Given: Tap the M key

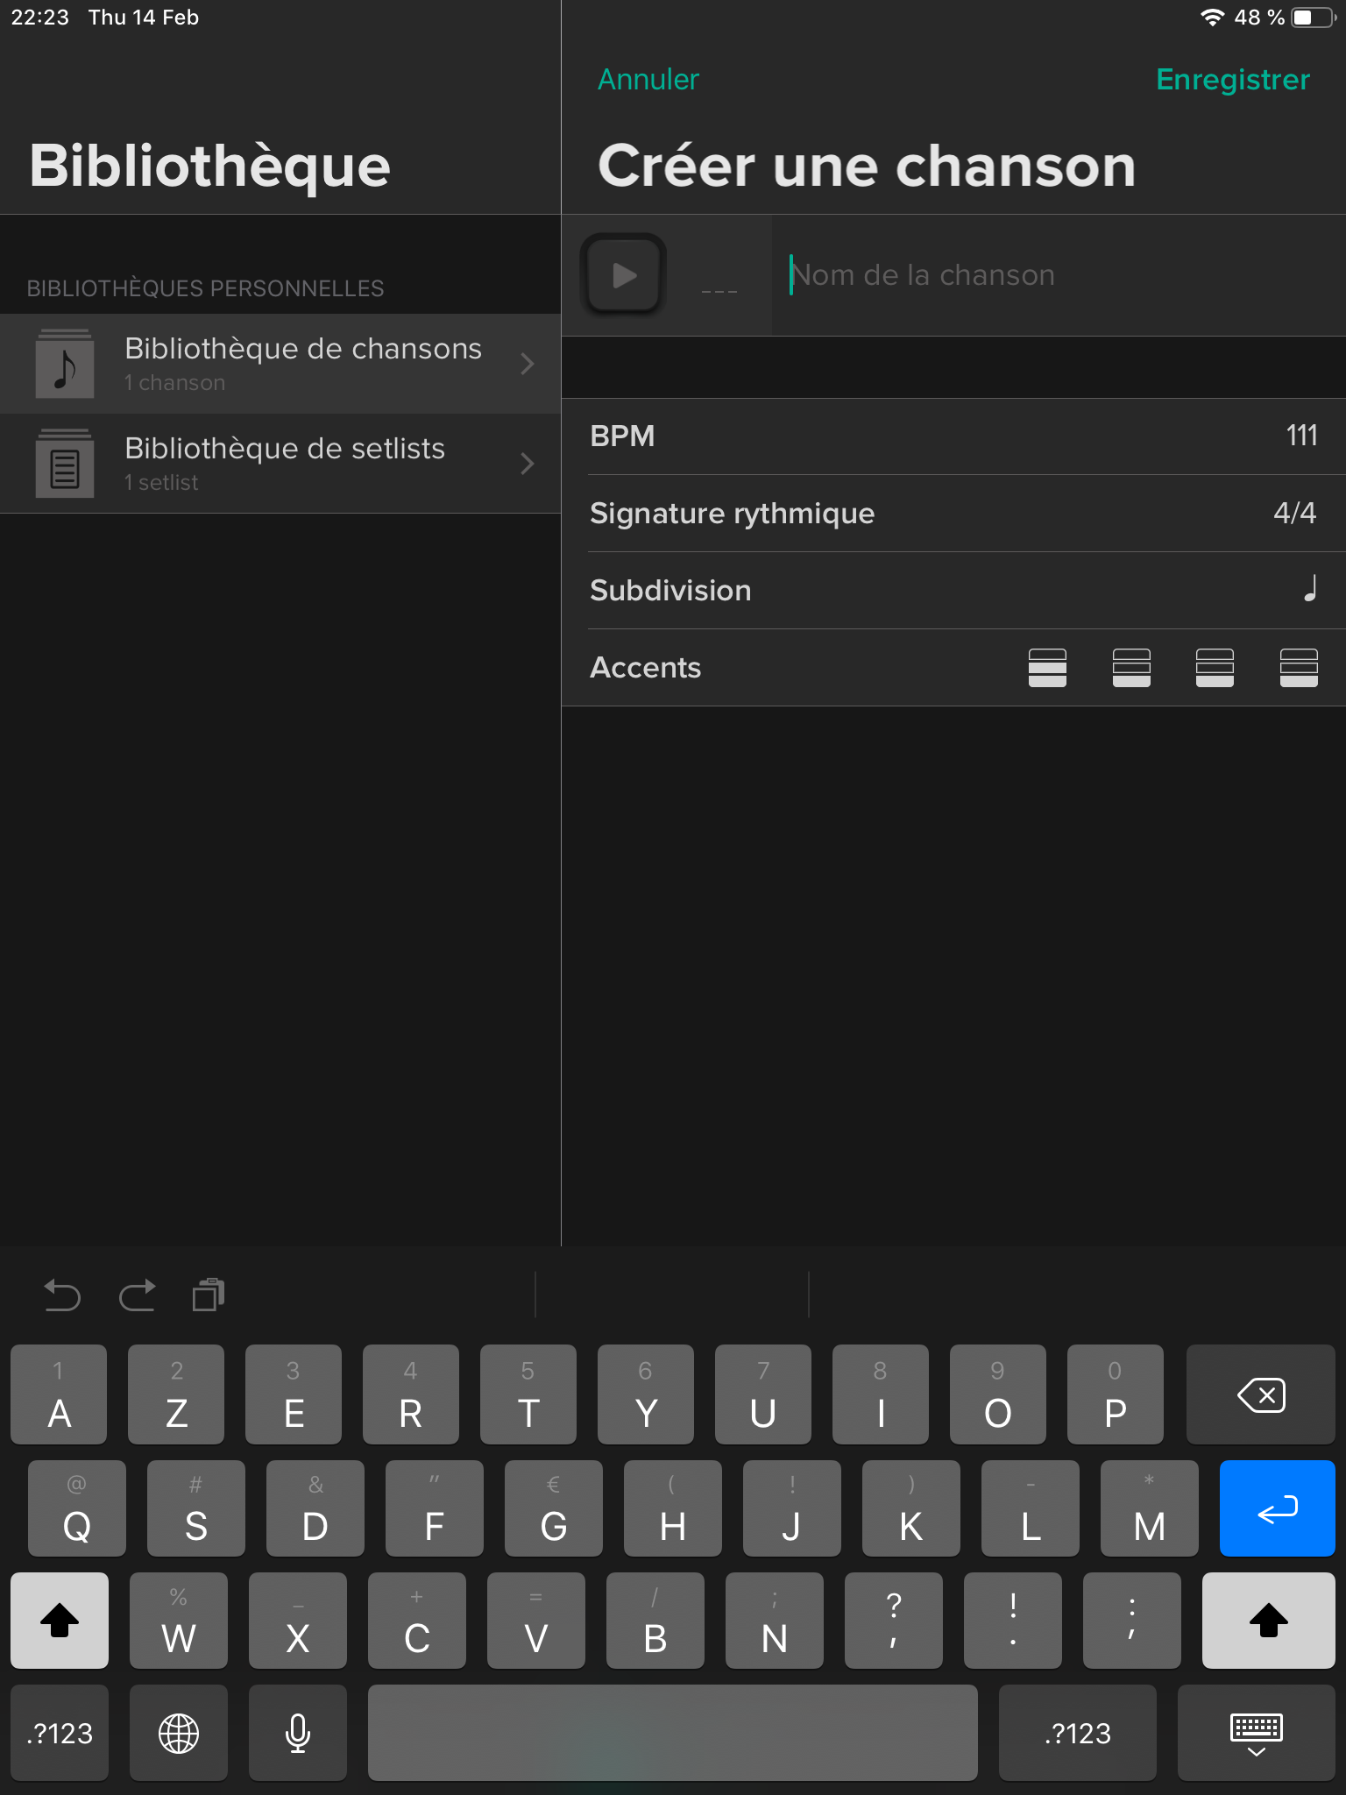Looking at the screenshot, I should 1150,1508.
